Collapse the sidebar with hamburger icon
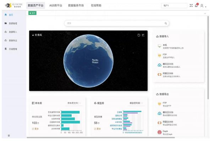 click(x=9, y=135)
